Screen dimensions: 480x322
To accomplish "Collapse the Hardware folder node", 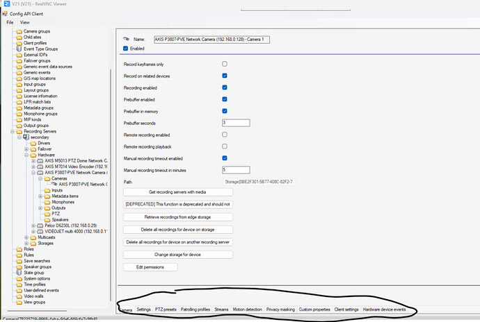I will (26, 155).
